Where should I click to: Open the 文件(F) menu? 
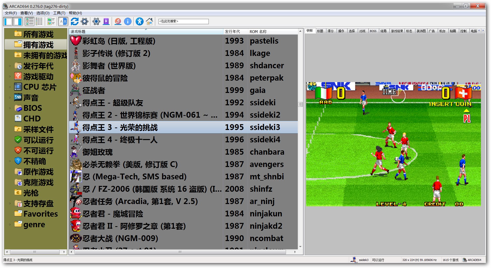point(11,13)
